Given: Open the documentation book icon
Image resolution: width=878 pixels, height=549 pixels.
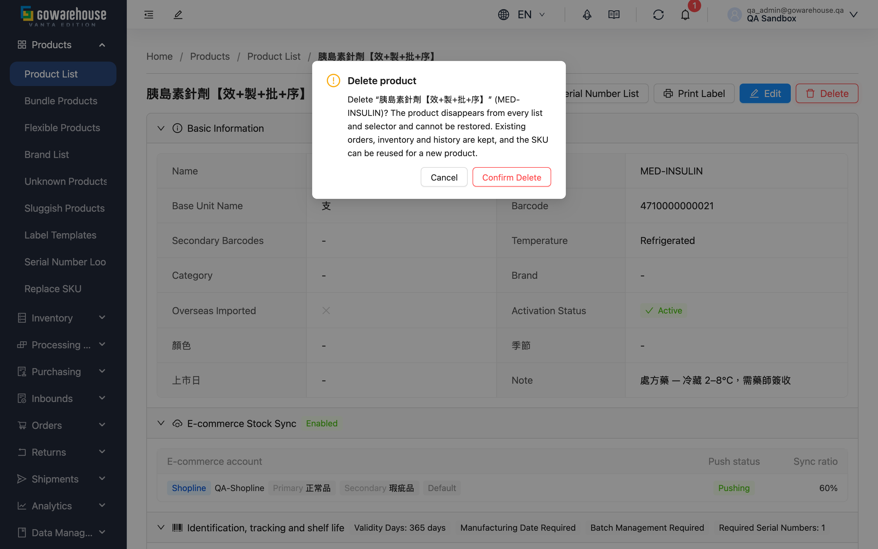Looking at the screenshot, I should [x=614, y=15].
